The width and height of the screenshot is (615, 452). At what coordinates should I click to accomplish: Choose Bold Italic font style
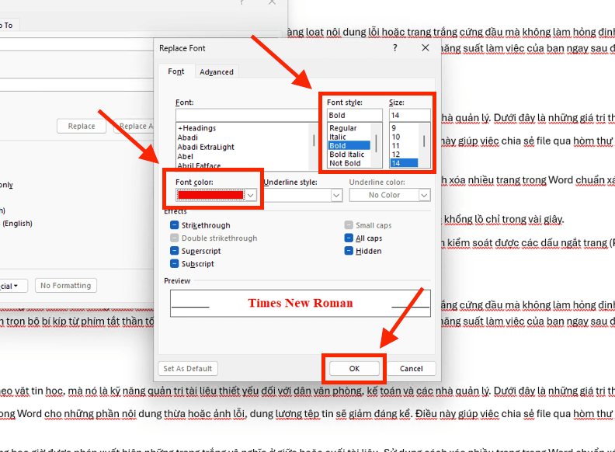pyautogui.click(x=347, y=155)
